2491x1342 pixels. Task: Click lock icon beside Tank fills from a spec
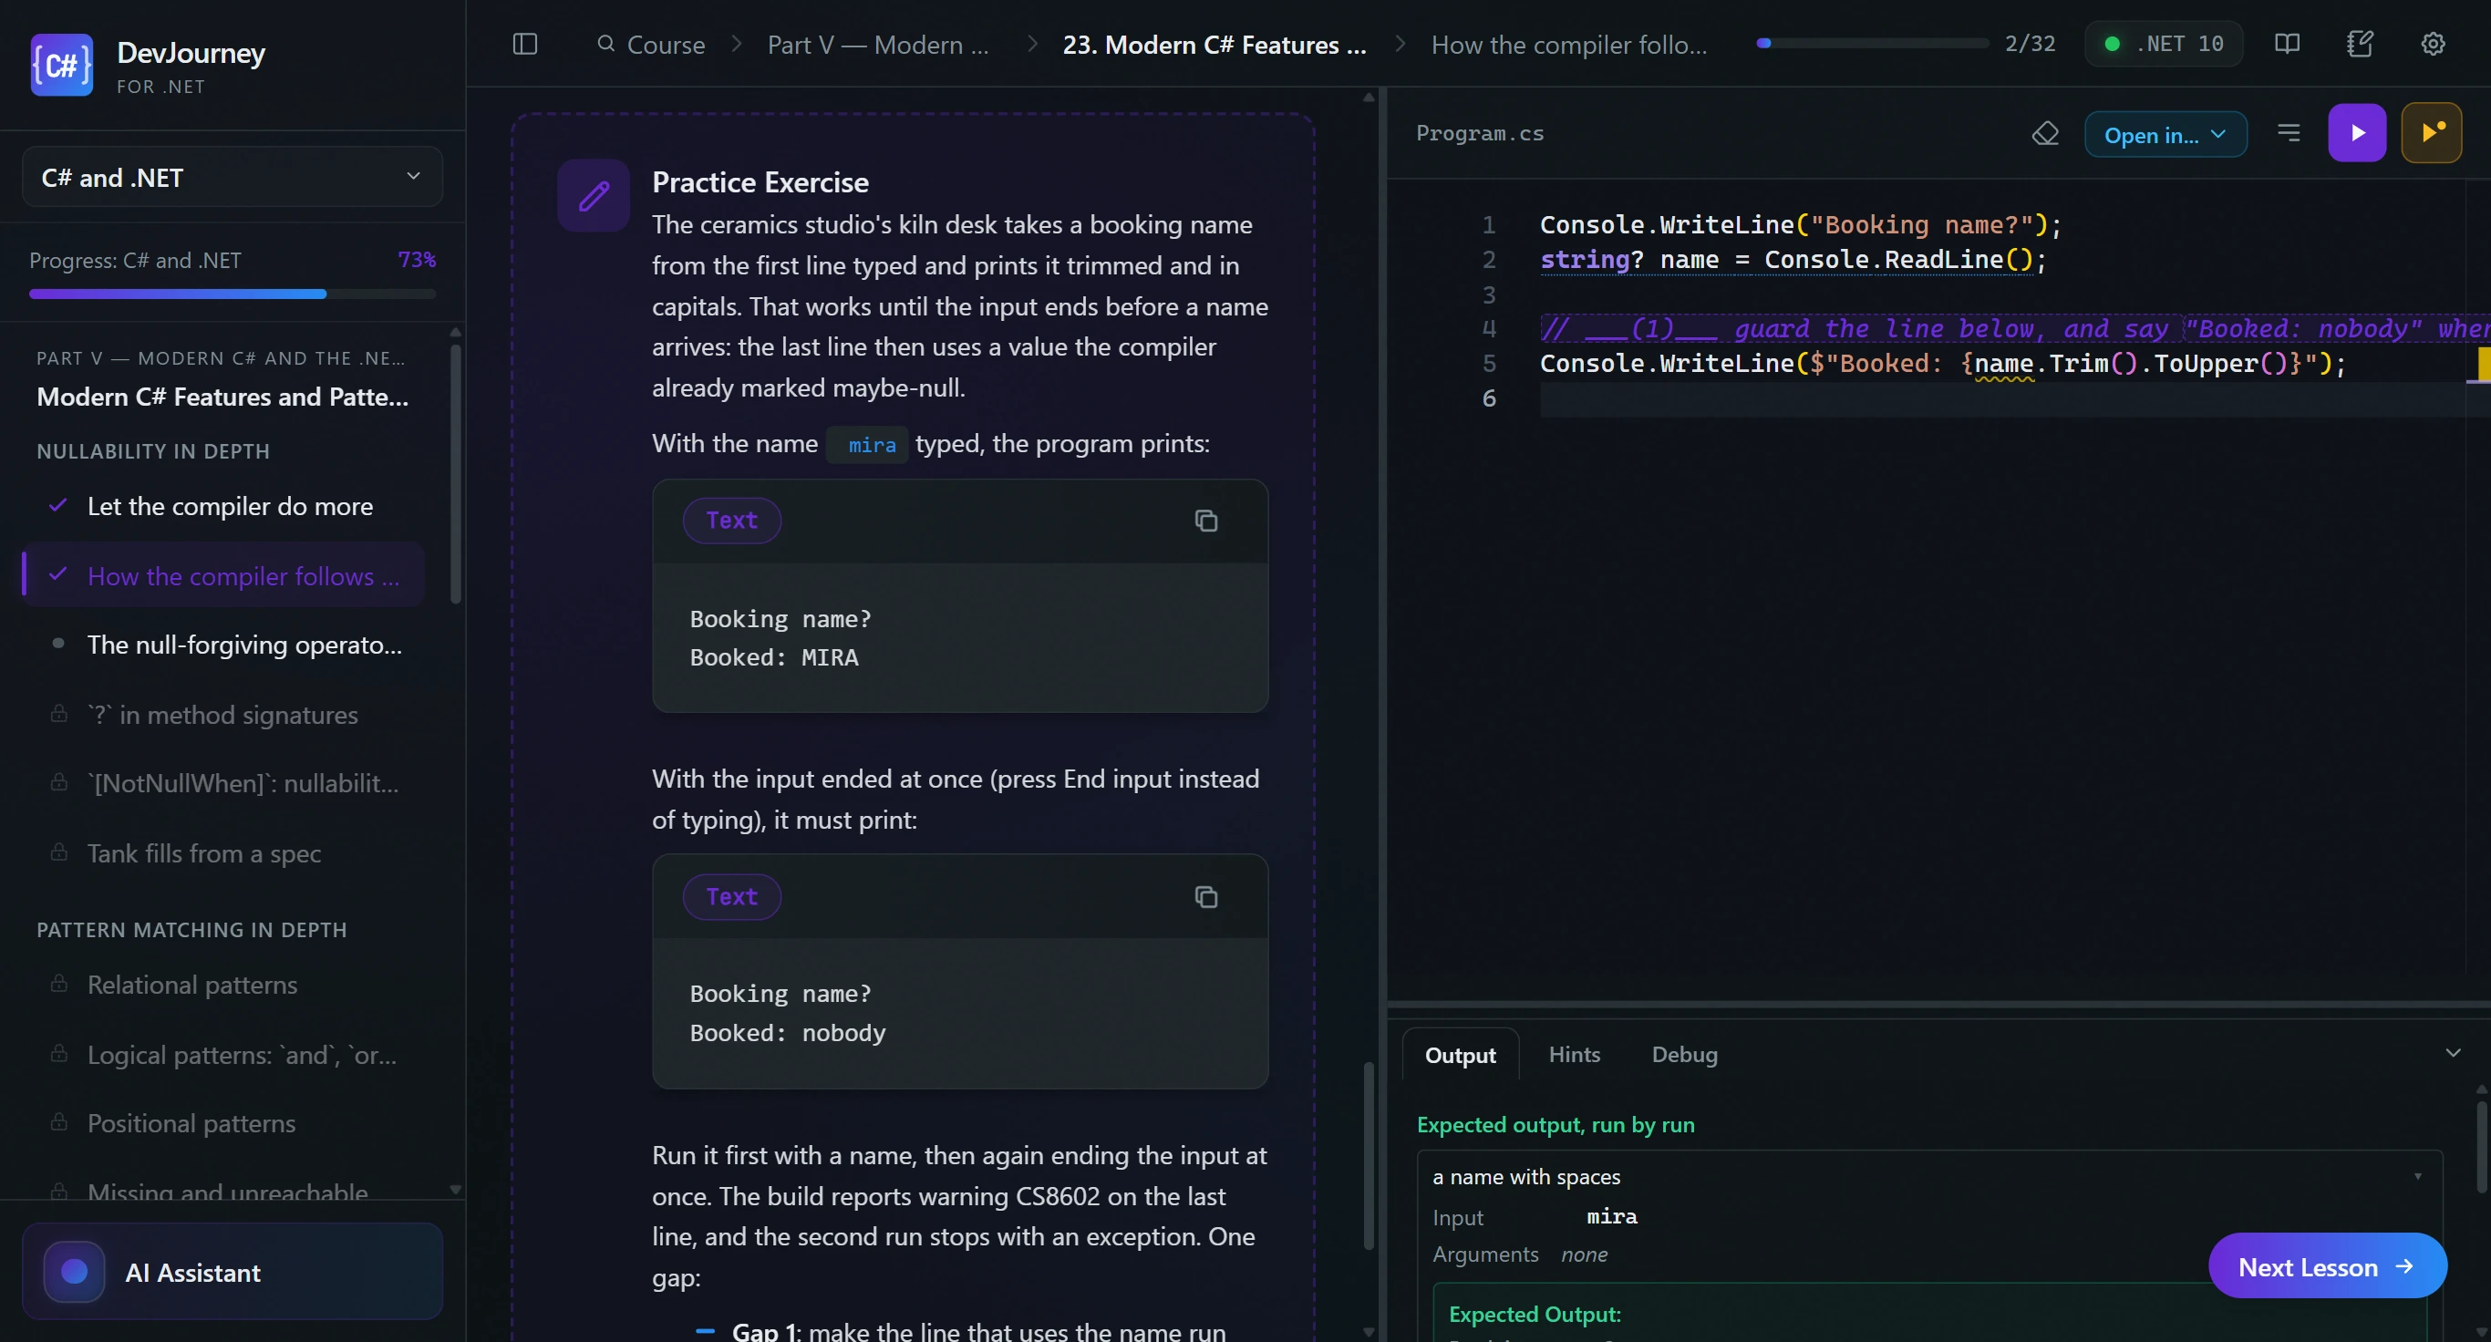click(x=59, y=852)
